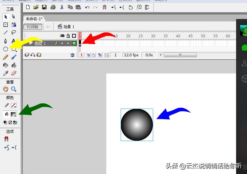
Task: Click the Insert Layer button
Action: point(27,55)
